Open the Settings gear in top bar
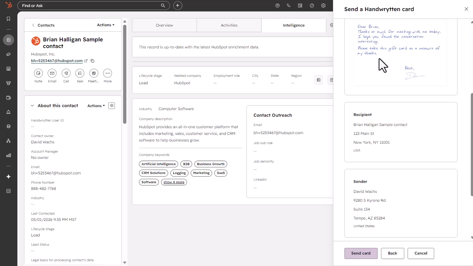The width and height of the screenshot is (473, 266). 323,6
